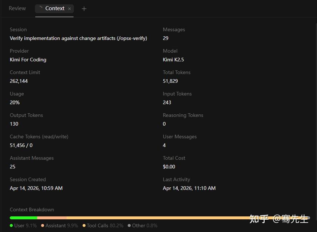Click the User 9.1% legend entry
The height and width of the screenshot is (232, 317).
[x=23, y=225]
